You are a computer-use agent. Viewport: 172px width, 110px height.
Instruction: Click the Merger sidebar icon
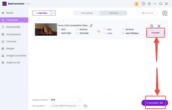[x=3, y=48]
